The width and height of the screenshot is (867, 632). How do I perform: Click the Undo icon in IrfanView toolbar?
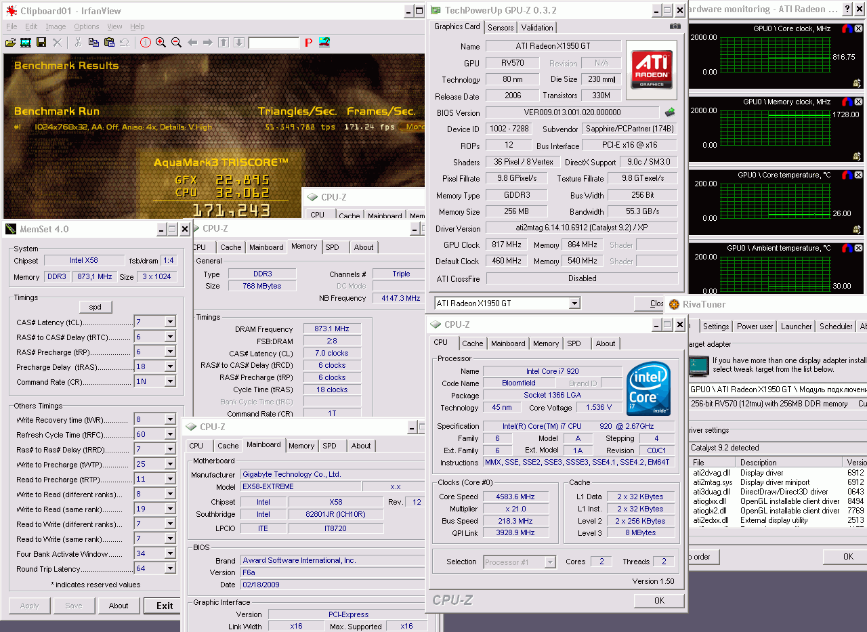pyautogui.click(x=125, y=42)
